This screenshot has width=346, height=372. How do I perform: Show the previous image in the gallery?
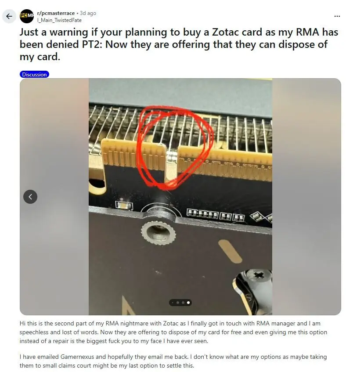pos(30,197)
